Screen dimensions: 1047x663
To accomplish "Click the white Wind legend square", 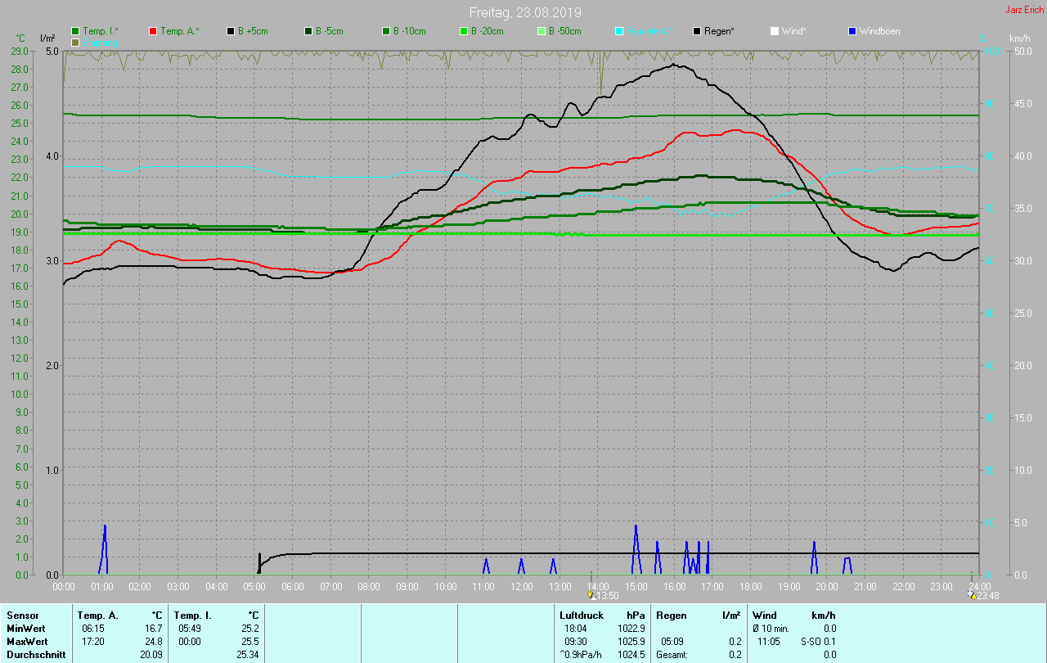I will point(775,31).
